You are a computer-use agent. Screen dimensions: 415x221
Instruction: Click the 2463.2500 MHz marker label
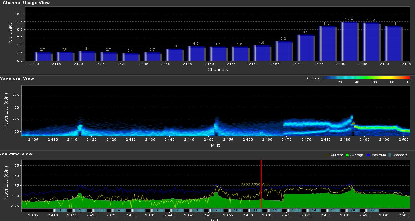pos(255,184)
